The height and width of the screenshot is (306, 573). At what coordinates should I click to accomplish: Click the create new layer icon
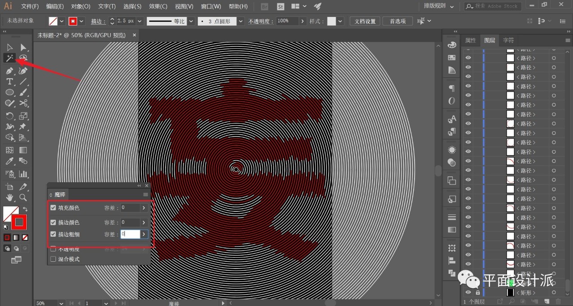[547, 302]
